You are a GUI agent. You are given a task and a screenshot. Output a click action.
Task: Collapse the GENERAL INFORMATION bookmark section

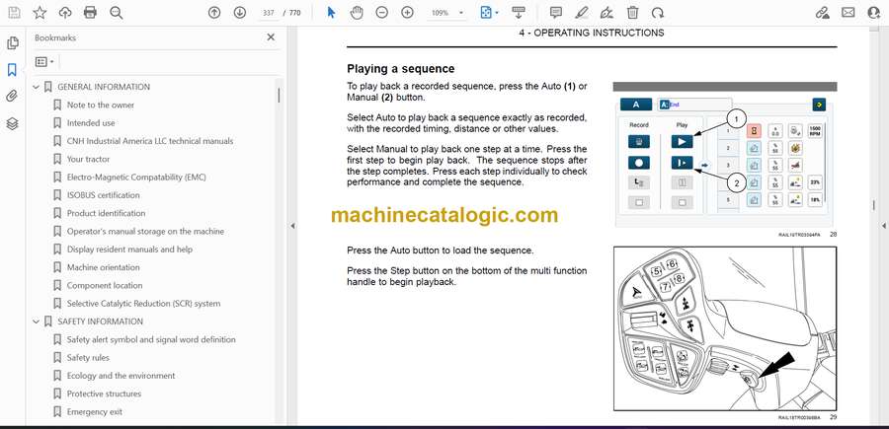coord(38,87)
